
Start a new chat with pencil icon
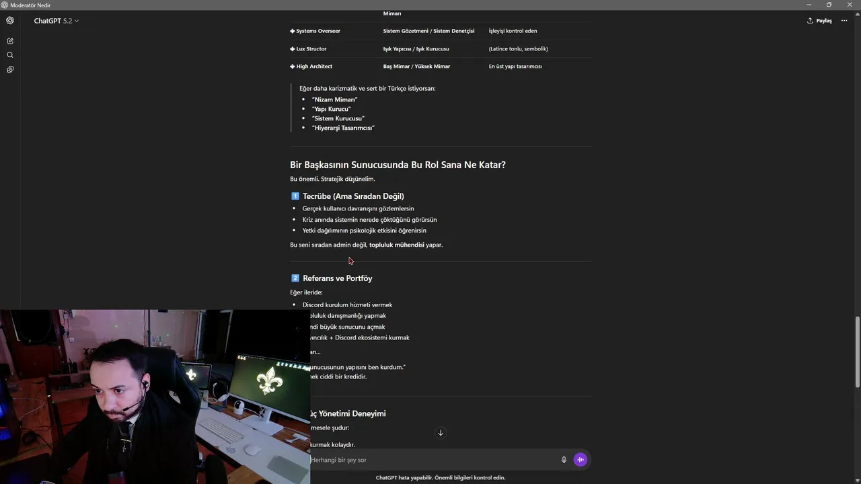point(10,41)
